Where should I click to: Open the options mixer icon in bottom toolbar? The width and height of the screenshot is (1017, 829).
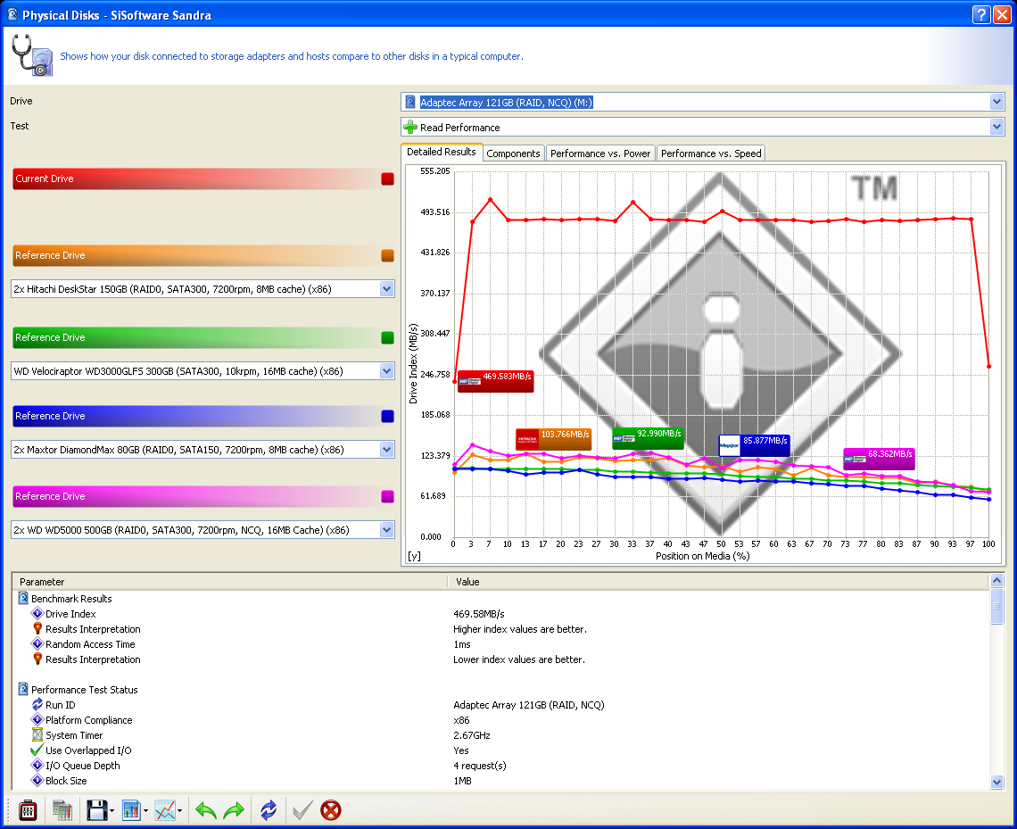pos(28,810)
